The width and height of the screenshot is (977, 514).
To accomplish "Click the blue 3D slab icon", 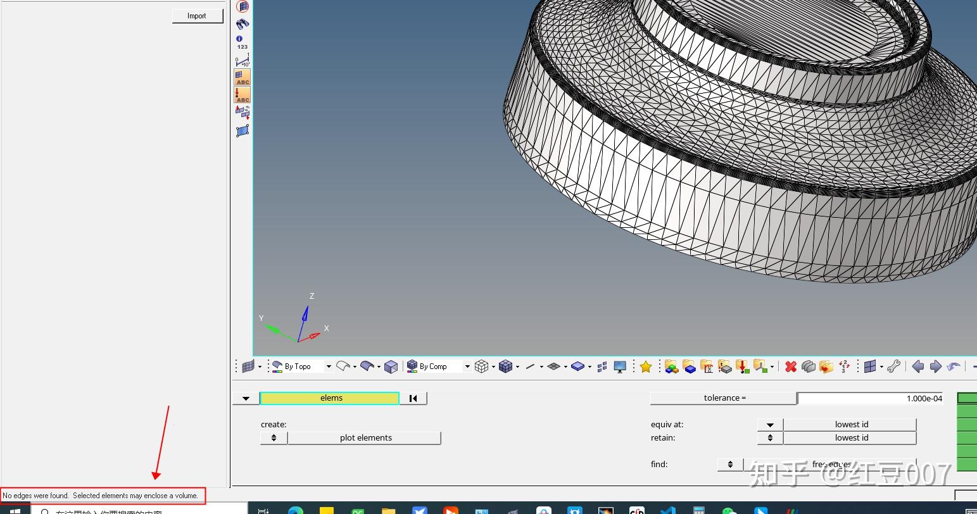I will (x=577, y=367).
